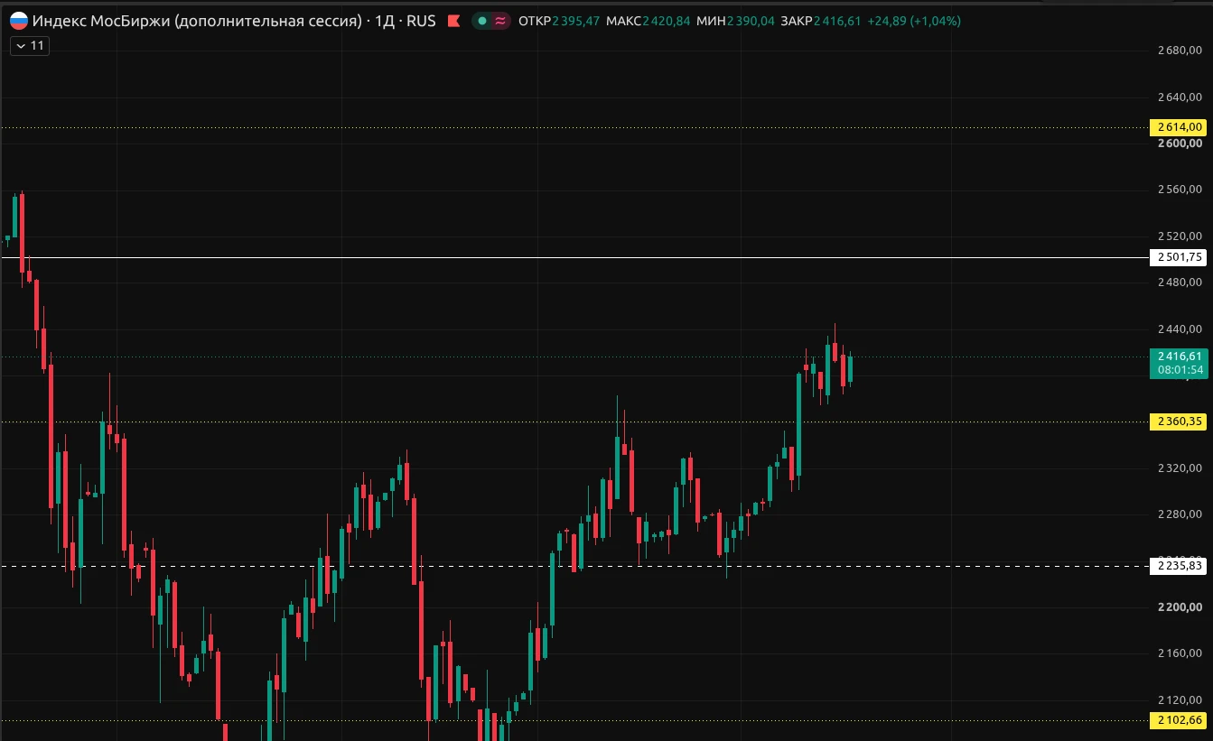The image size is (1213, 741).
Task: Click the yellow 2 614,00 price label
Action: 1178,127
